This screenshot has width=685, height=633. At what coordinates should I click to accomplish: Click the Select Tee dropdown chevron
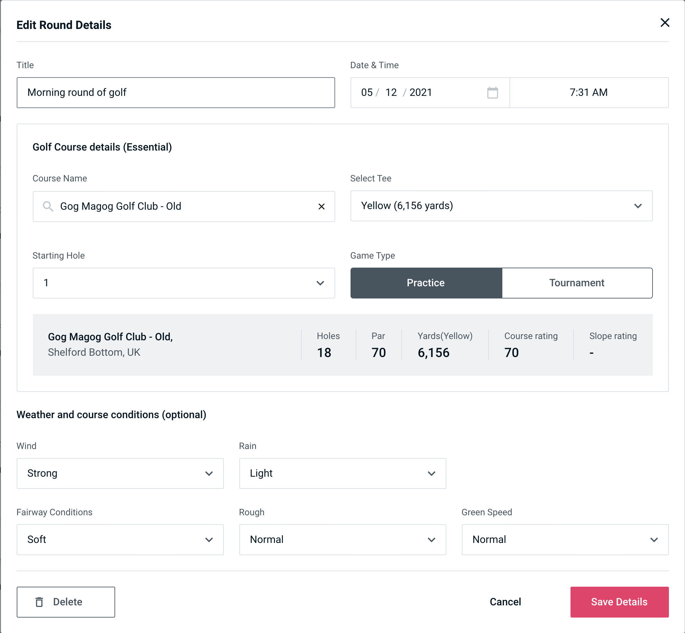click(x=639, y=206)
